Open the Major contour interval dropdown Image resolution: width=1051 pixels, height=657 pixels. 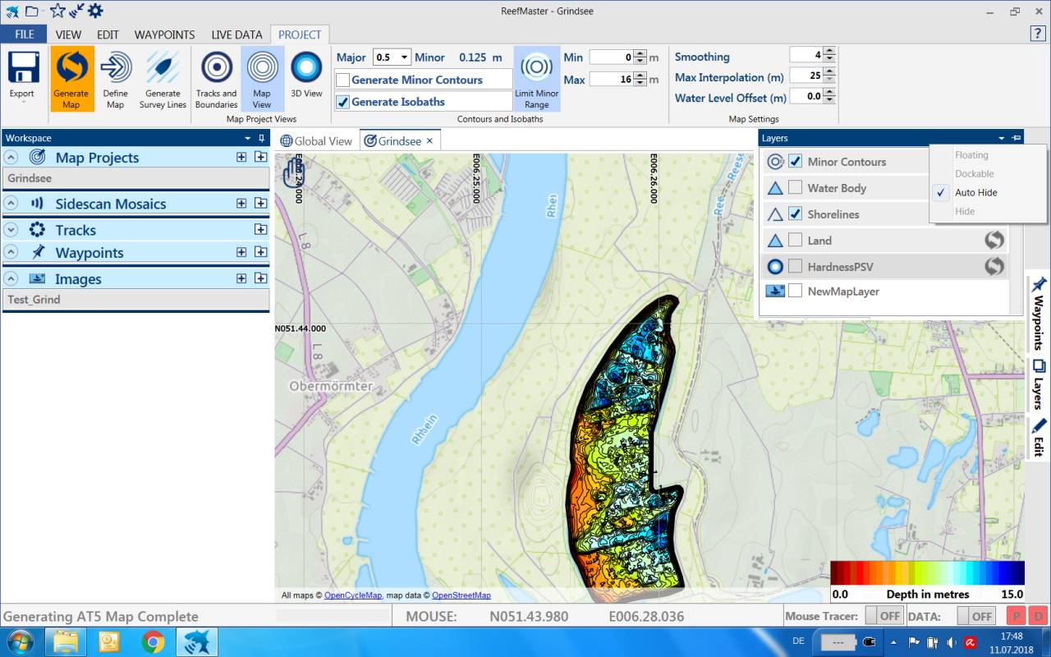point(404,57)
